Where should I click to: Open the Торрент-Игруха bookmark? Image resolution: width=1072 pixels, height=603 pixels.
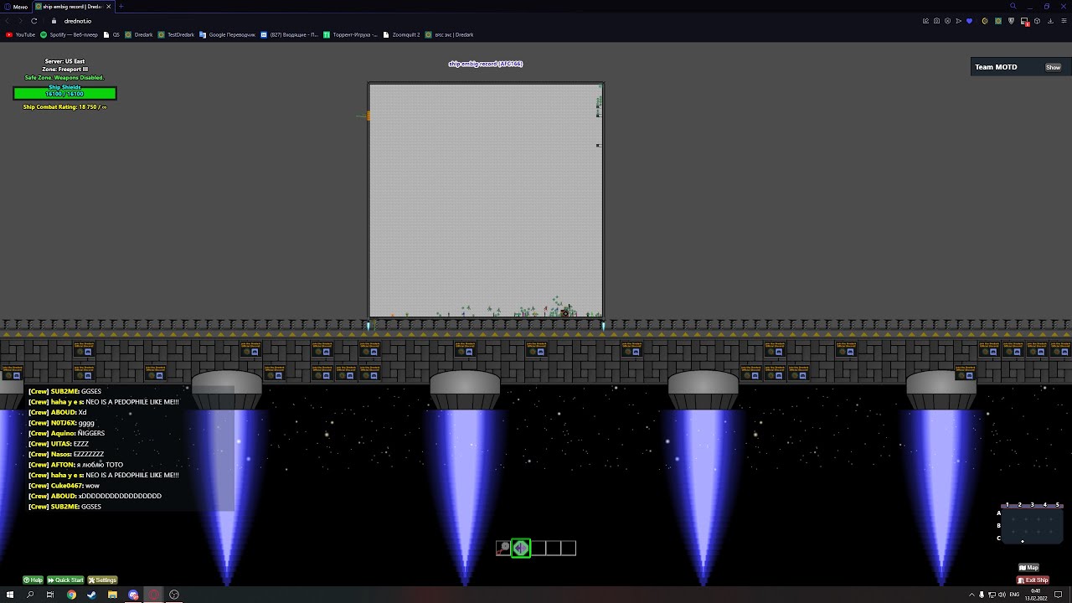(x=351, y=34)
